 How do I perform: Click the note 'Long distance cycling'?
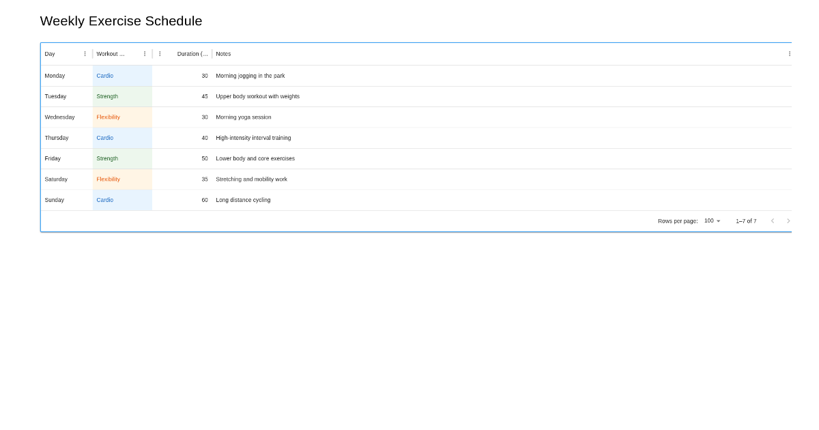(243, 200)
